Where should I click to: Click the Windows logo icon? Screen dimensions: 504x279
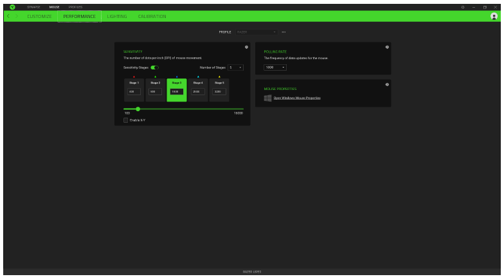click(267, 98)
